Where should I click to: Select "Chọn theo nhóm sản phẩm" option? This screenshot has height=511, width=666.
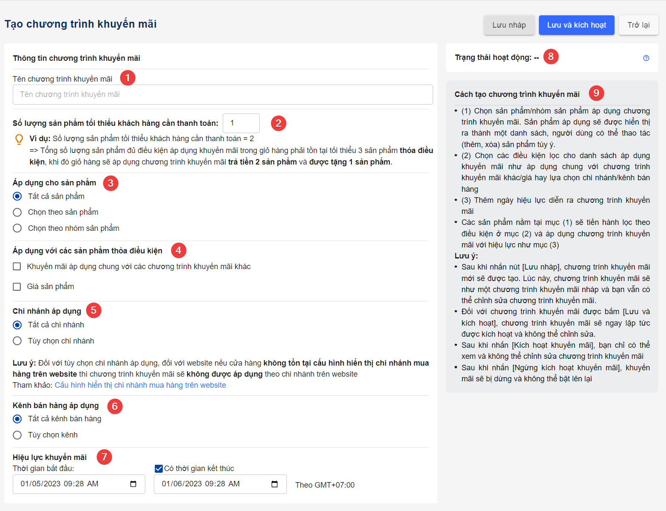tap(17, 228)
